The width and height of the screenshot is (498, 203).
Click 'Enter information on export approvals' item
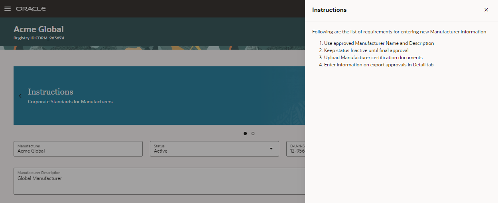(378, 65)
